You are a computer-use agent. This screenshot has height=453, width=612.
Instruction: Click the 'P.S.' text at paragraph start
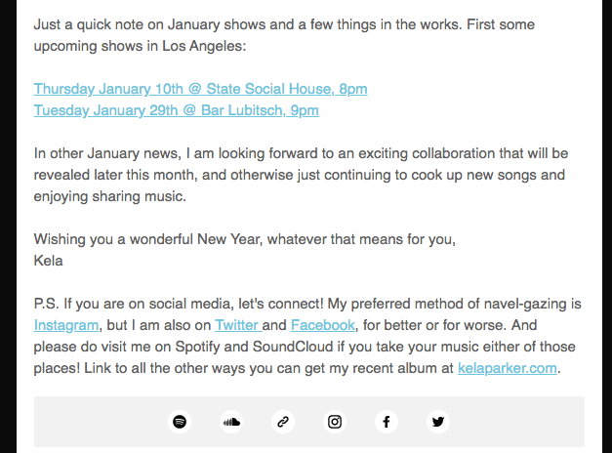coord(46,304)
